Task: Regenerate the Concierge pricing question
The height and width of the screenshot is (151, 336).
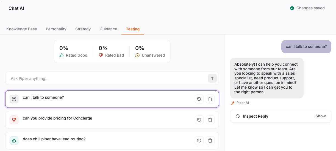Action: pyautogui.click(x=199, y=120)
